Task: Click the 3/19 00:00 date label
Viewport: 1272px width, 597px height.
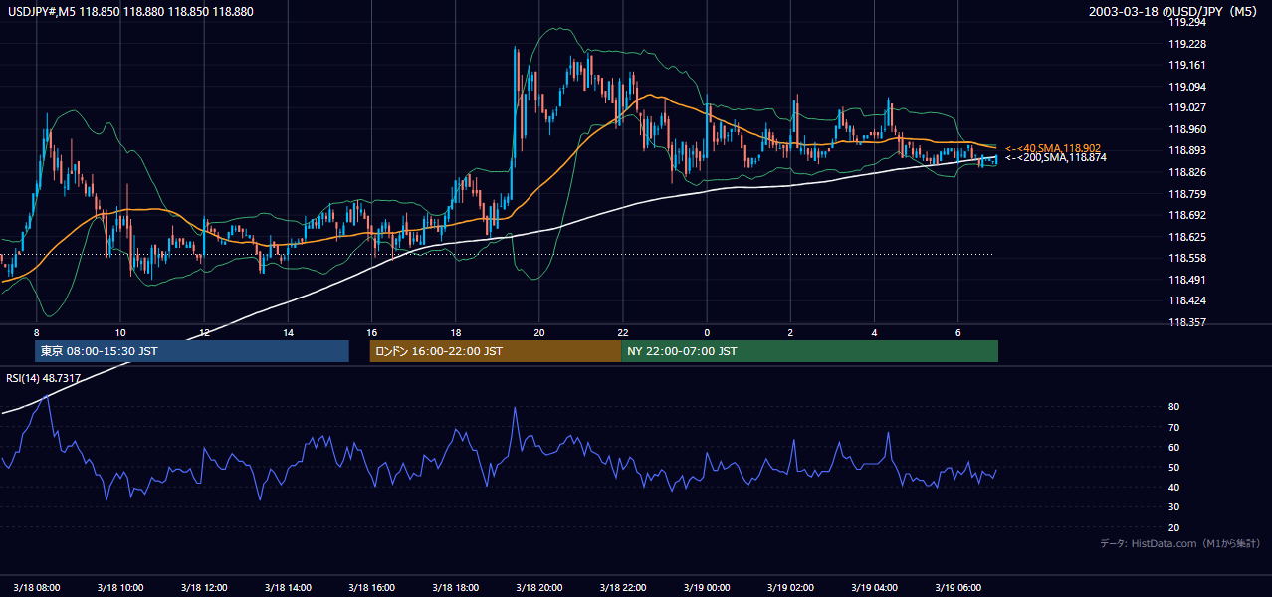Action: [x=707, y=587]
